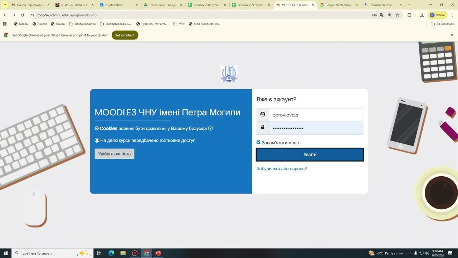The image size is (458, 258).
Task: Click the microphone icon in system tray
Action: [x=415, y=253]
